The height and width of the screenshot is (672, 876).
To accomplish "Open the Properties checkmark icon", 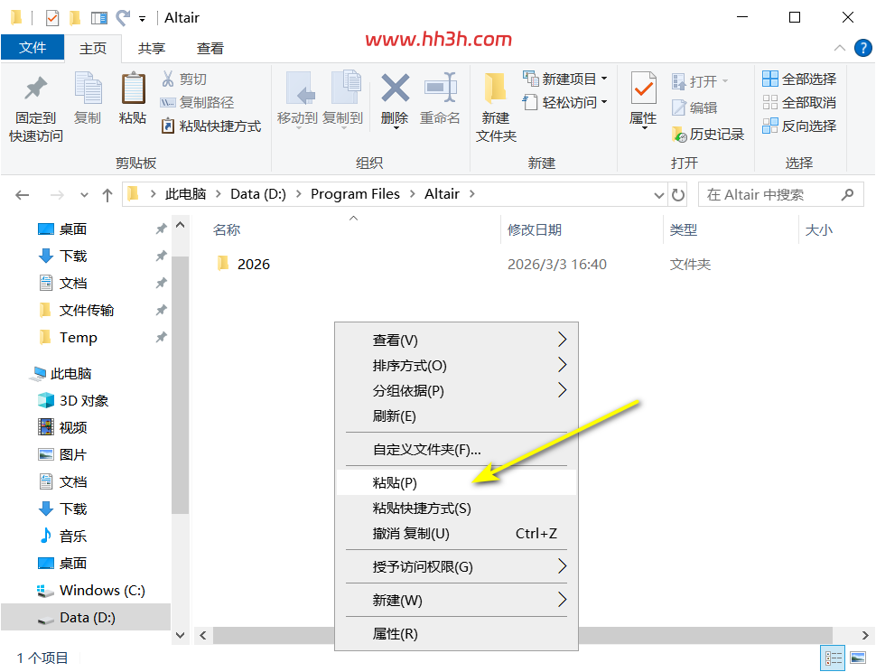I will click(643, 88).
